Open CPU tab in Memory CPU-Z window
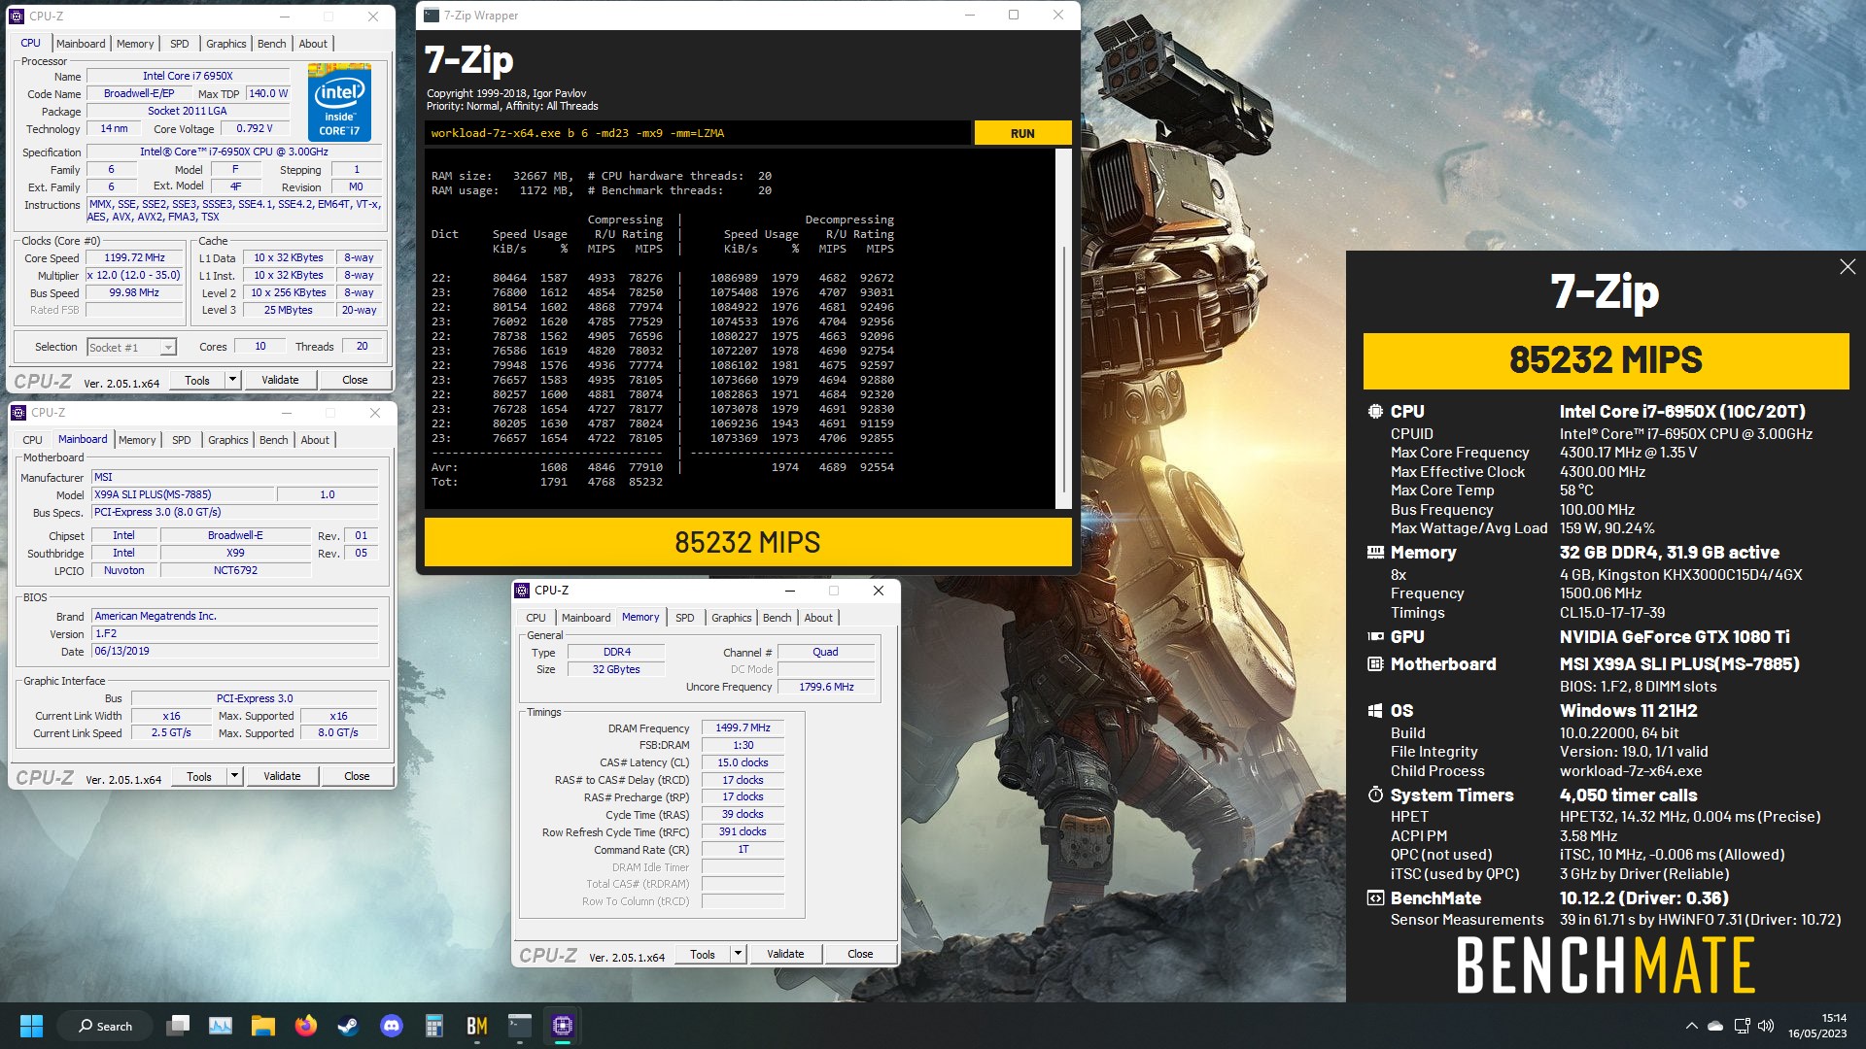1866x1049 pixels. [536, 618]
